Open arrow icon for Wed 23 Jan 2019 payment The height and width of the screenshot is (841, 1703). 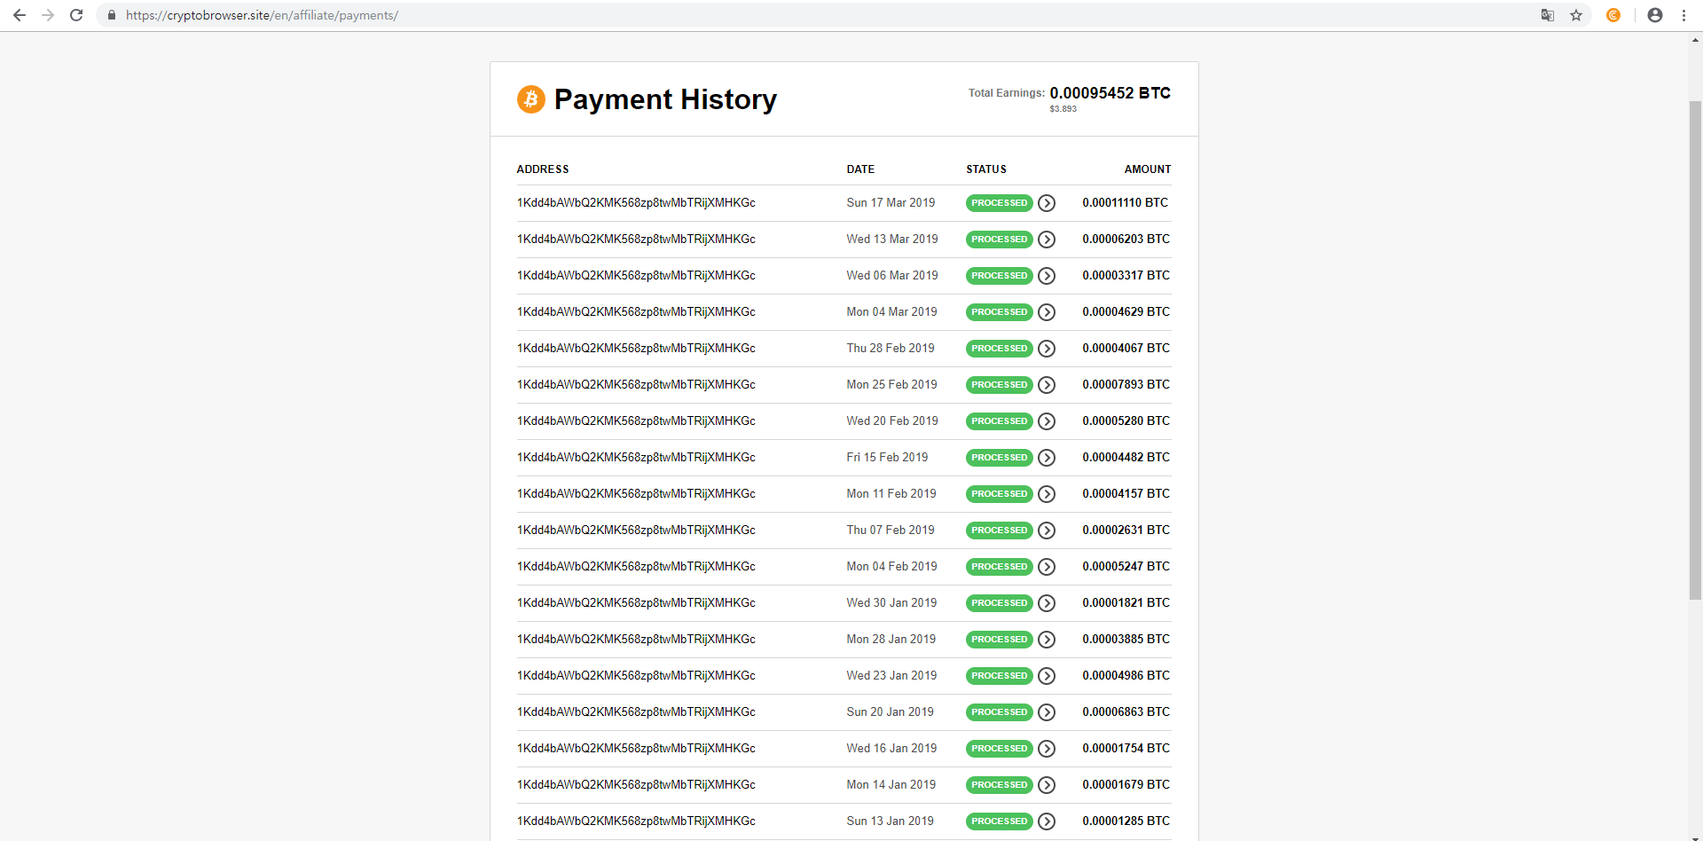[x=1047, y=676]
